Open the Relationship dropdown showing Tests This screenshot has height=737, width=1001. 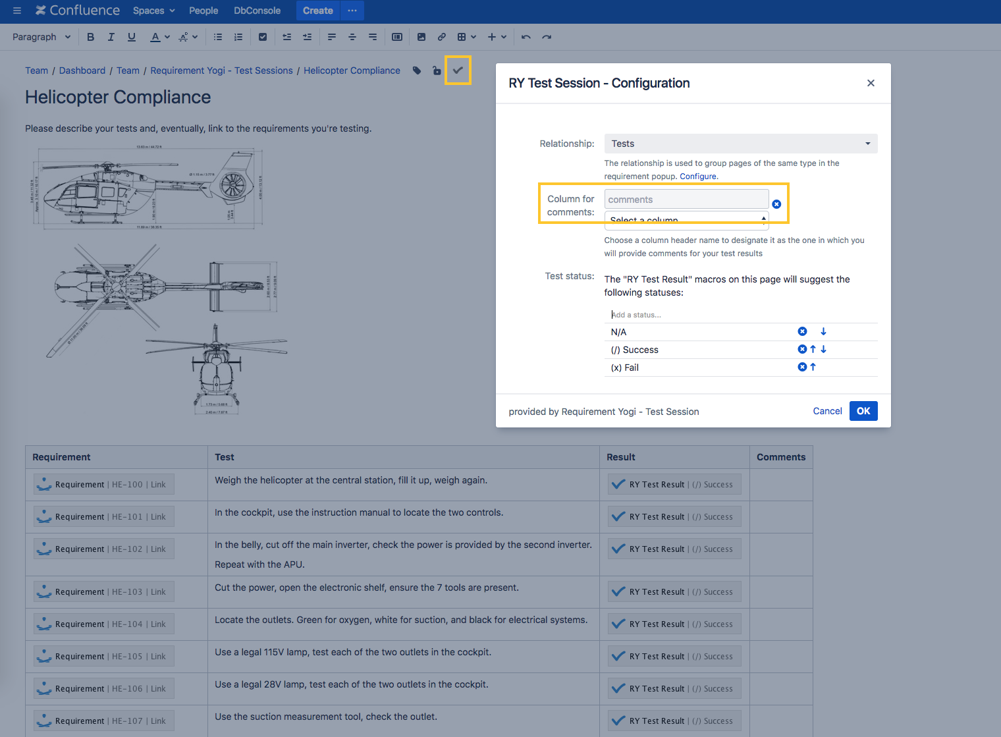point(740,143)
